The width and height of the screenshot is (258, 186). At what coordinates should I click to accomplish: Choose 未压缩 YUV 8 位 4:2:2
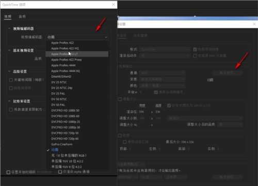pyautogui.click(x=77, y=166)
